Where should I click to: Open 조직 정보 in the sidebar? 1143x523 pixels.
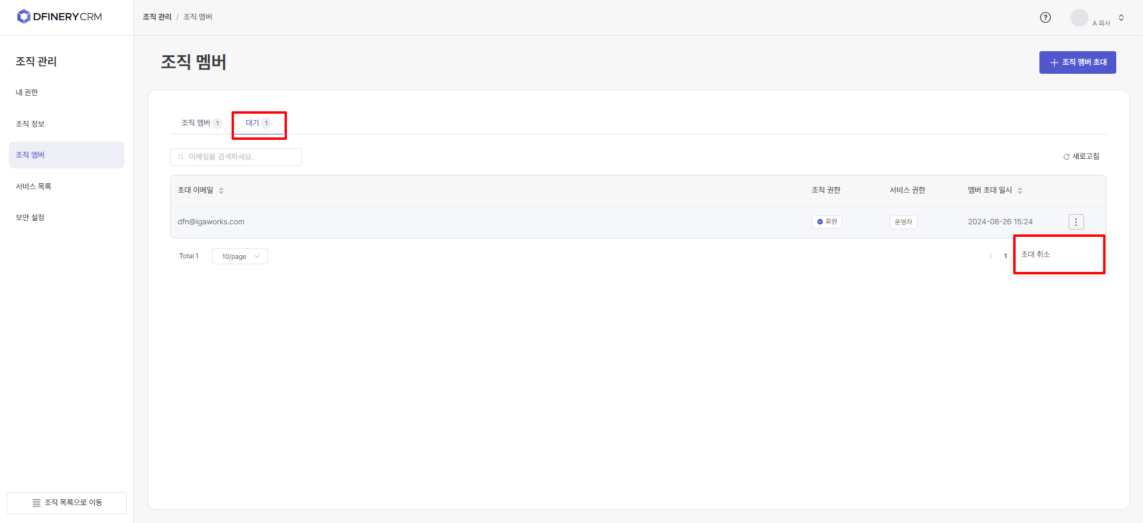tap(30, 124)
